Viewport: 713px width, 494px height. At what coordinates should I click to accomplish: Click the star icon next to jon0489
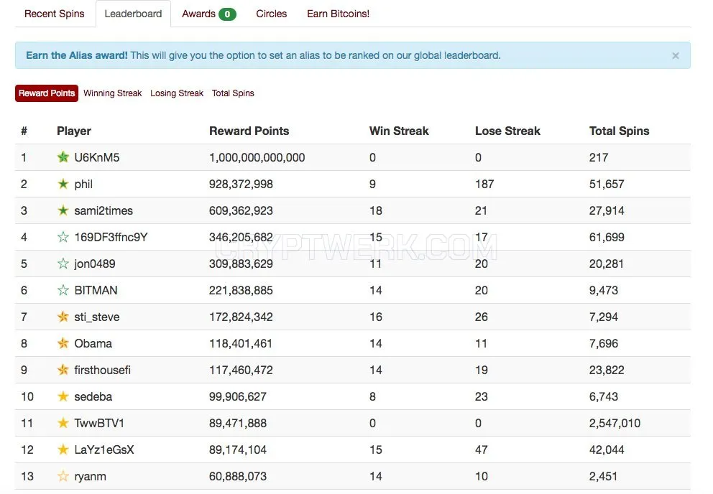click(63, 264)
